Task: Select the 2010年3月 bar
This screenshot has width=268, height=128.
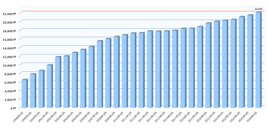Action: click(x=125, y=71)
